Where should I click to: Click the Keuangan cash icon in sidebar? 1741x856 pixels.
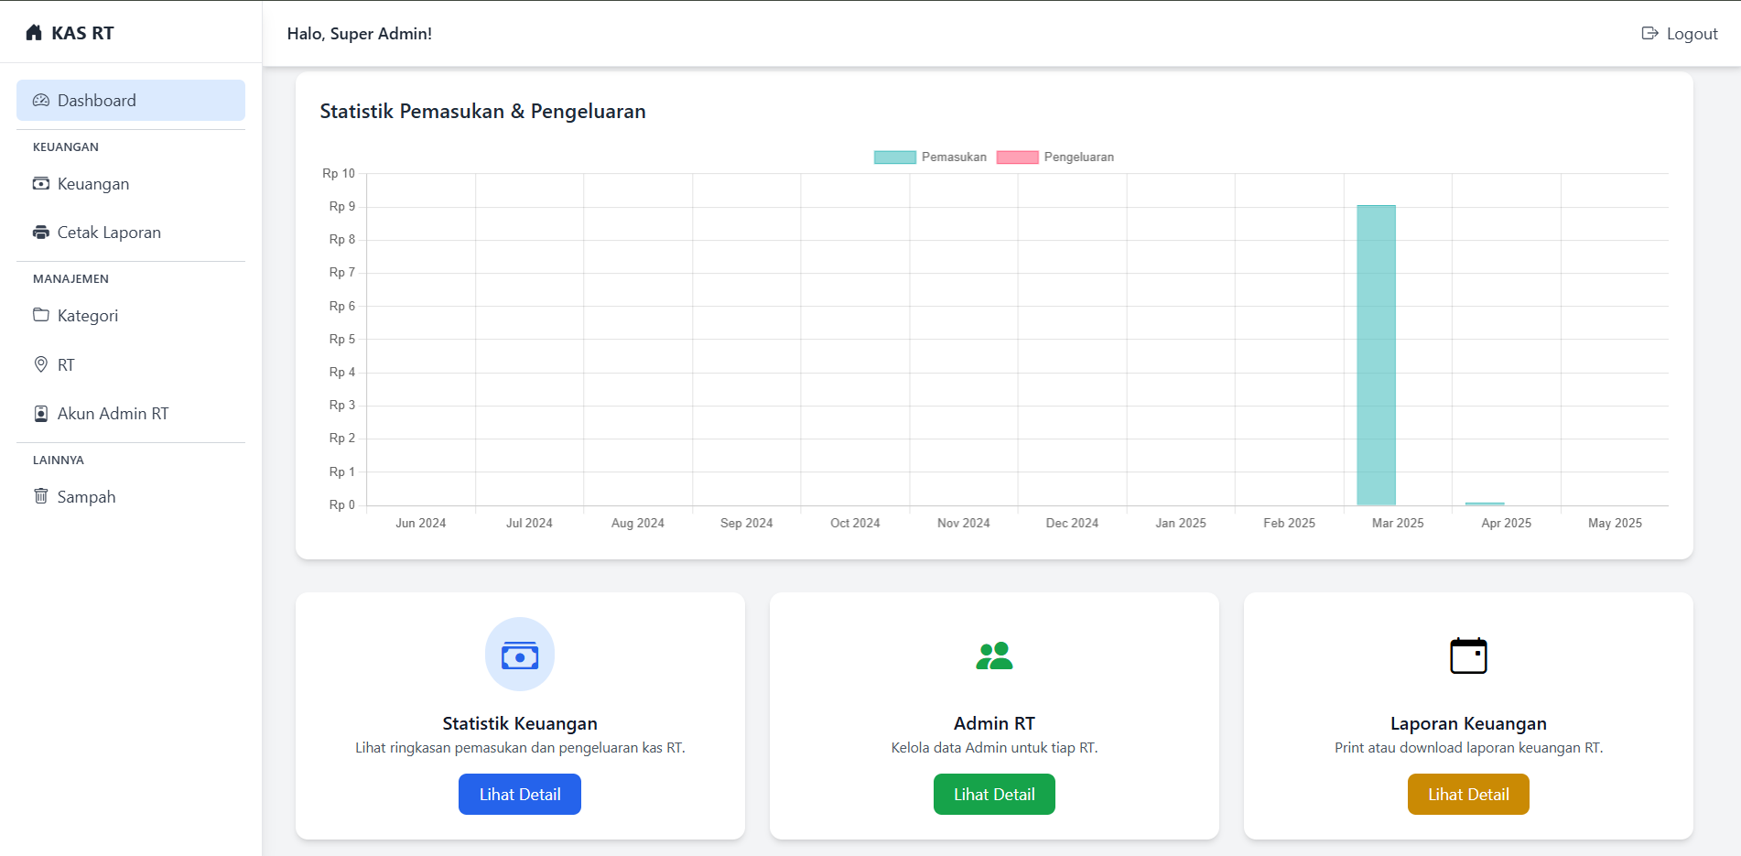coord(41,184)
